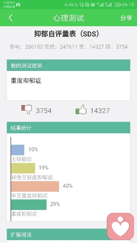Tap the 3754 dislike count
Screen dimensions: 137x243
pos(44,111)
